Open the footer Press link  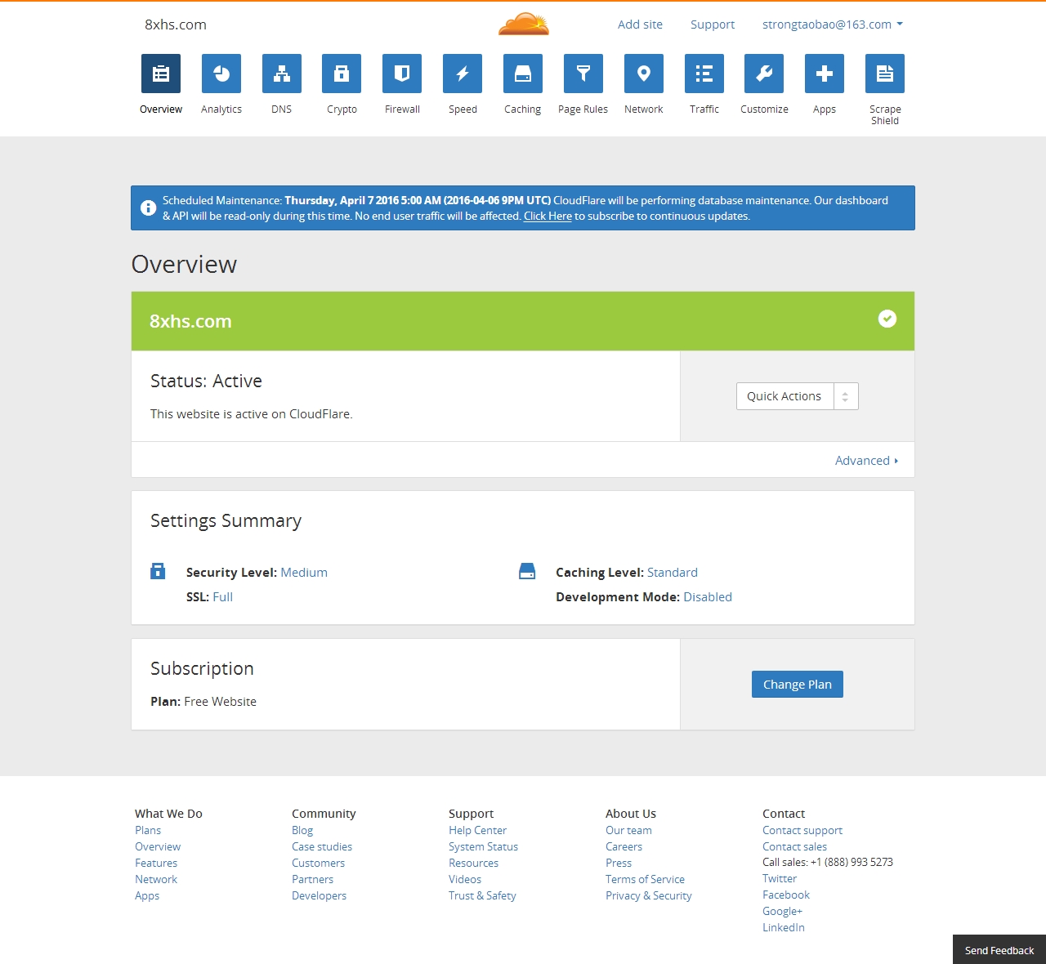coord(619,863)
